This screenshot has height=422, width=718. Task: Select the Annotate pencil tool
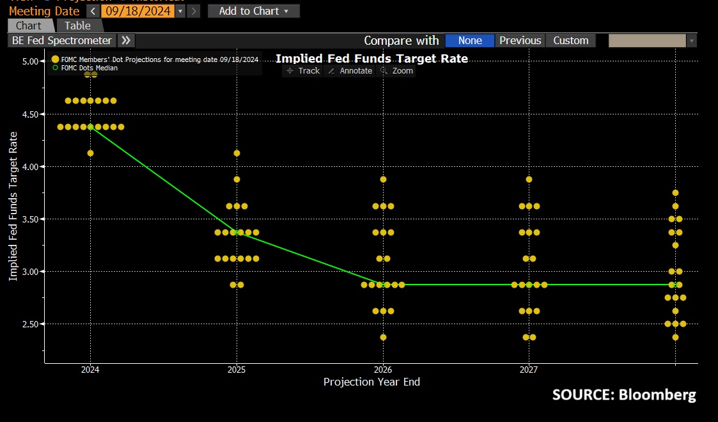click(x=349, y=71)
